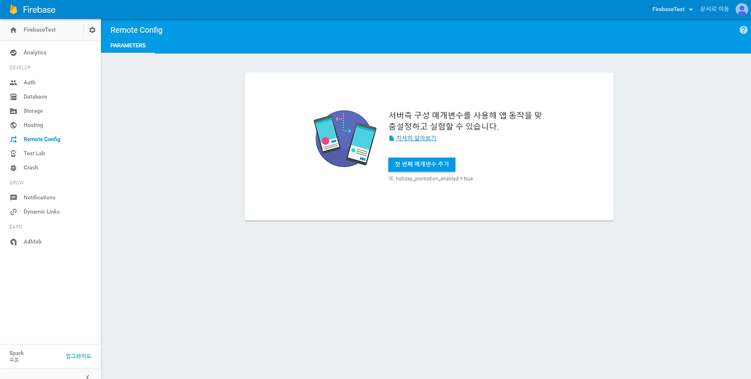Open FirebaseTest project dropdown in top bar
The height and width of the screenshot is (379, 751).
click(x=672, y=9)
